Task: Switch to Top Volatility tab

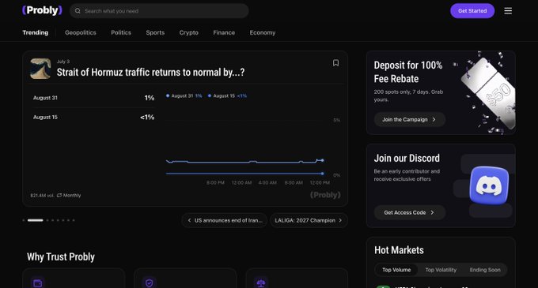Action: [x=441, y=270]
